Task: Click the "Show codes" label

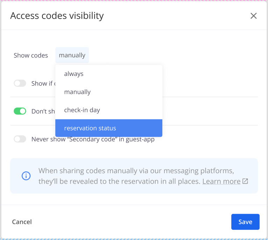Action: (31, 55)
